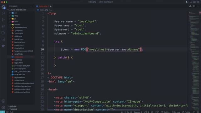Open blank.html file
This screenshot has height=113, width=201.
click(20, 39)
